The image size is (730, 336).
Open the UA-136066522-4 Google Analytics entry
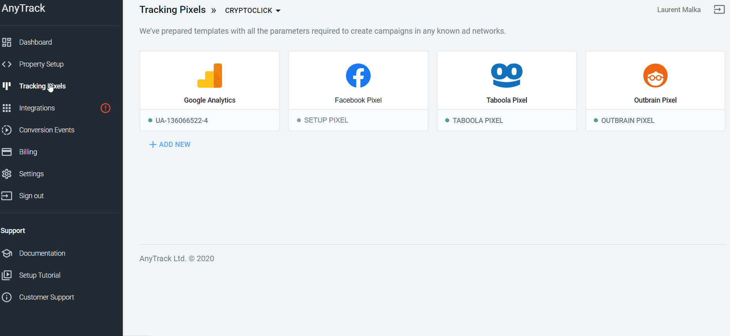182,121
